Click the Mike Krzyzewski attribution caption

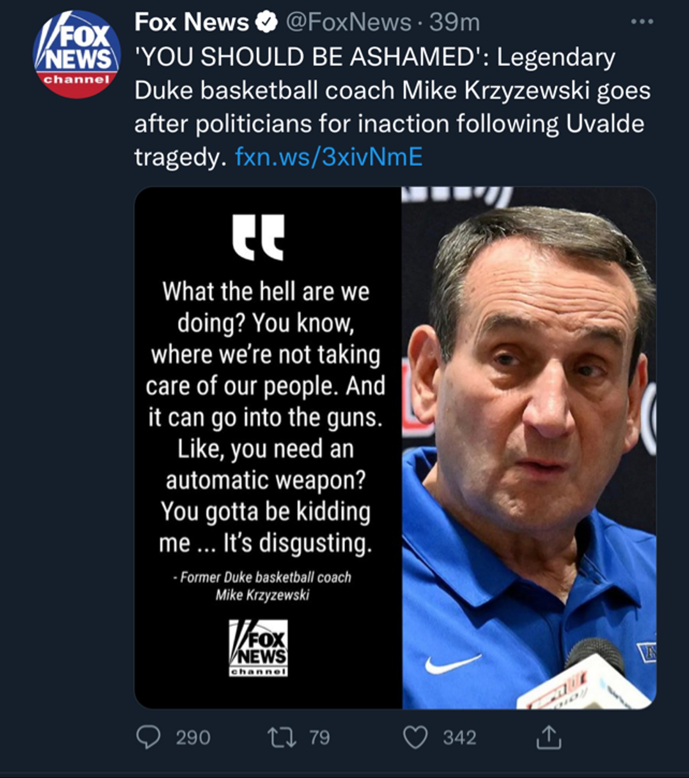tap(263, 586)
